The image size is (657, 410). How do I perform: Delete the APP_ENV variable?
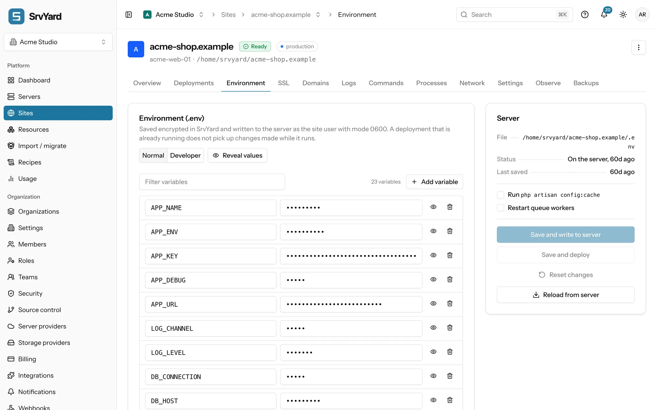pyautogui.click(x=450, y=231)
